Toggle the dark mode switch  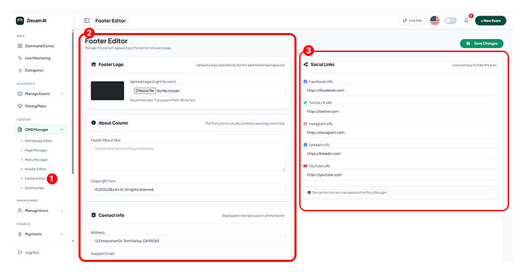451,21
